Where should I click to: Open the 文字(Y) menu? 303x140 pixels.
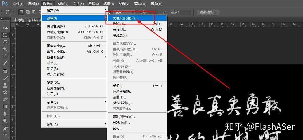pyautogui.click(x=78, y=4)
